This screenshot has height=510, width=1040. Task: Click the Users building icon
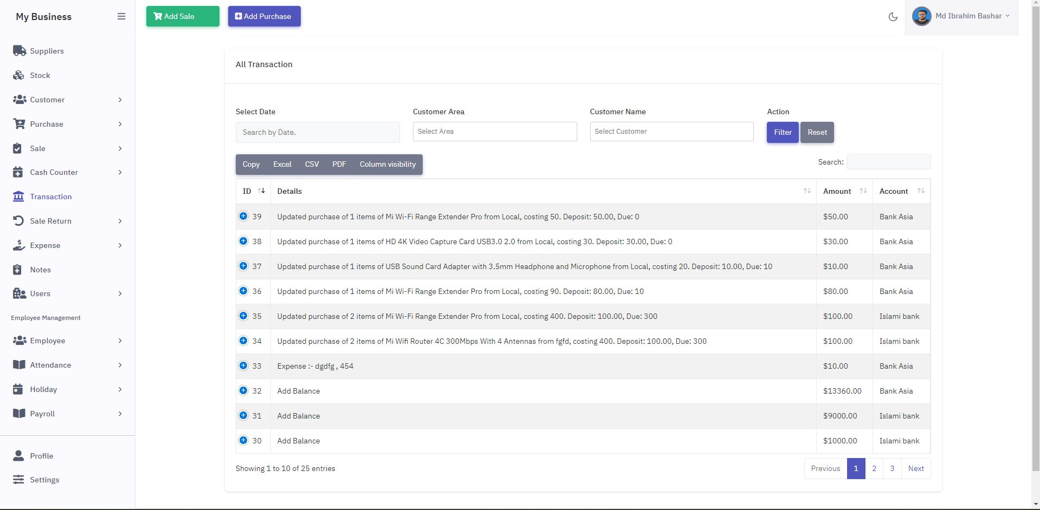click(20, 293)
